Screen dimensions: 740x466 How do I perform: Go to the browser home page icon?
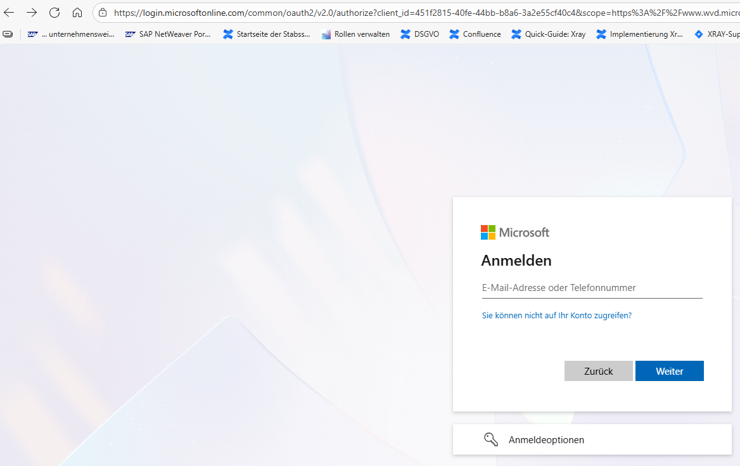[77, 13]
